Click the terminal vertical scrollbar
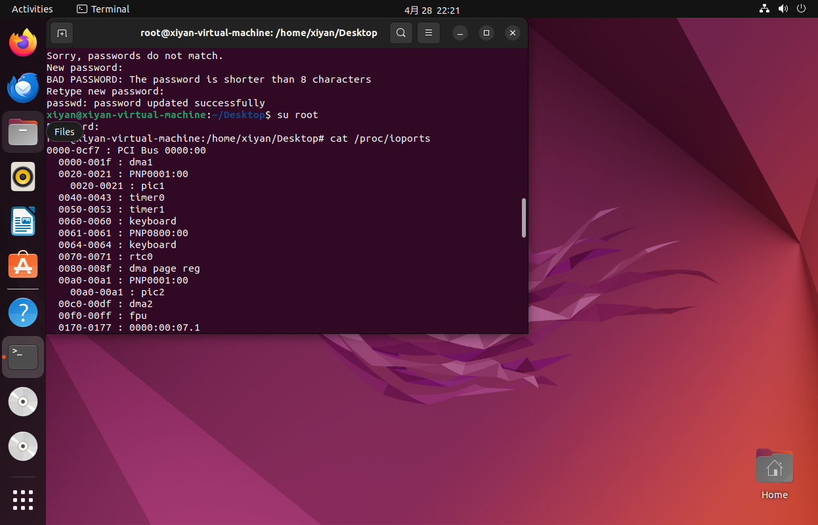 point(523,217)
